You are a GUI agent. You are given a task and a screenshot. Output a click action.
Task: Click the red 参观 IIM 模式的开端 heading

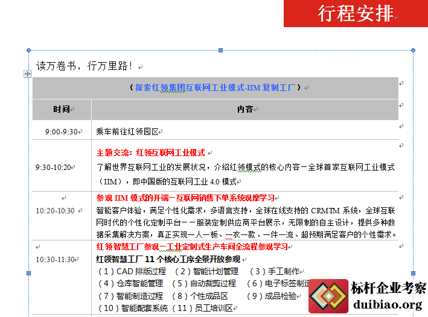point(185,198)
